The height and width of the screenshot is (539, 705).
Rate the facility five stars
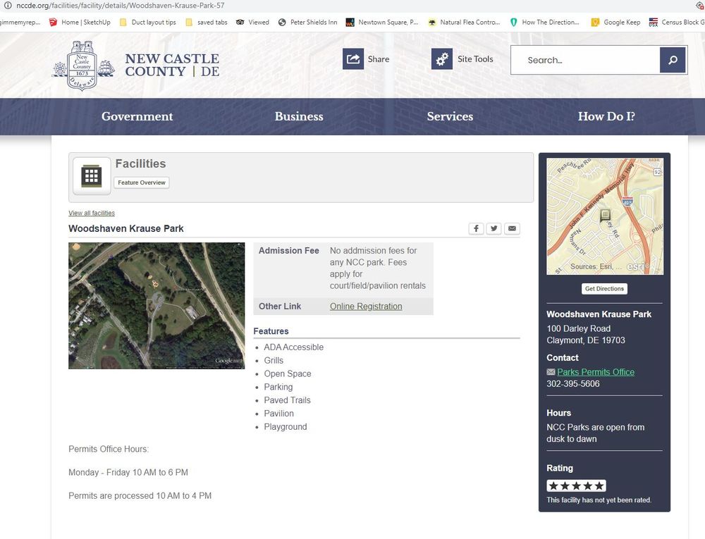tap(599, 485)
